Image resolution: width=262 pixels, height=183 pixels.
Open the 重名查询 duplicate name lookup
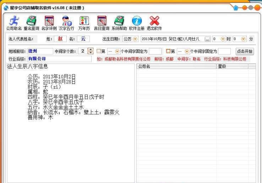tap(31, 23)
